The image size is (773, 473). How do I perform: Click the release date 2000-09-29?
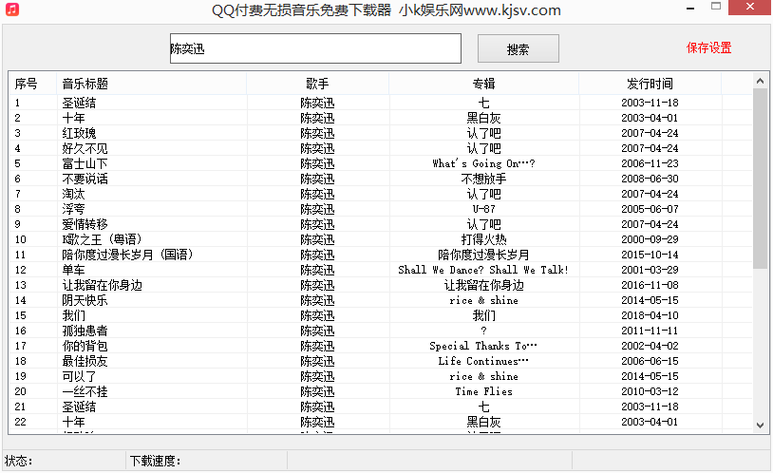pyautogui.click(x=650, y=239)
